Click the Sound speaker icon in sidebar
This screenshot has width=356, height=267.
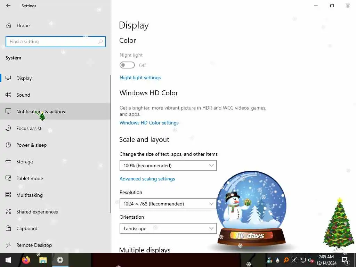tap(8, 95)
